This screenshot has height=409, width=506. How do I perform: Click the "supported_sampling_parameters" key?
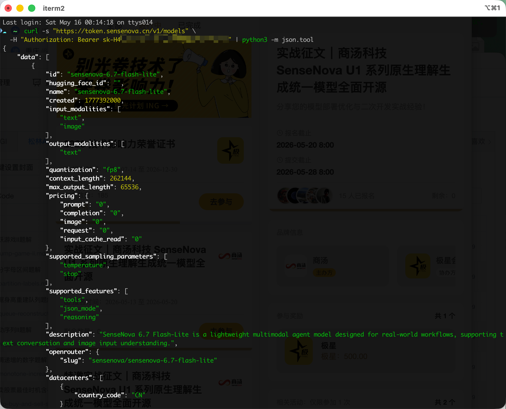click(101, 257)
